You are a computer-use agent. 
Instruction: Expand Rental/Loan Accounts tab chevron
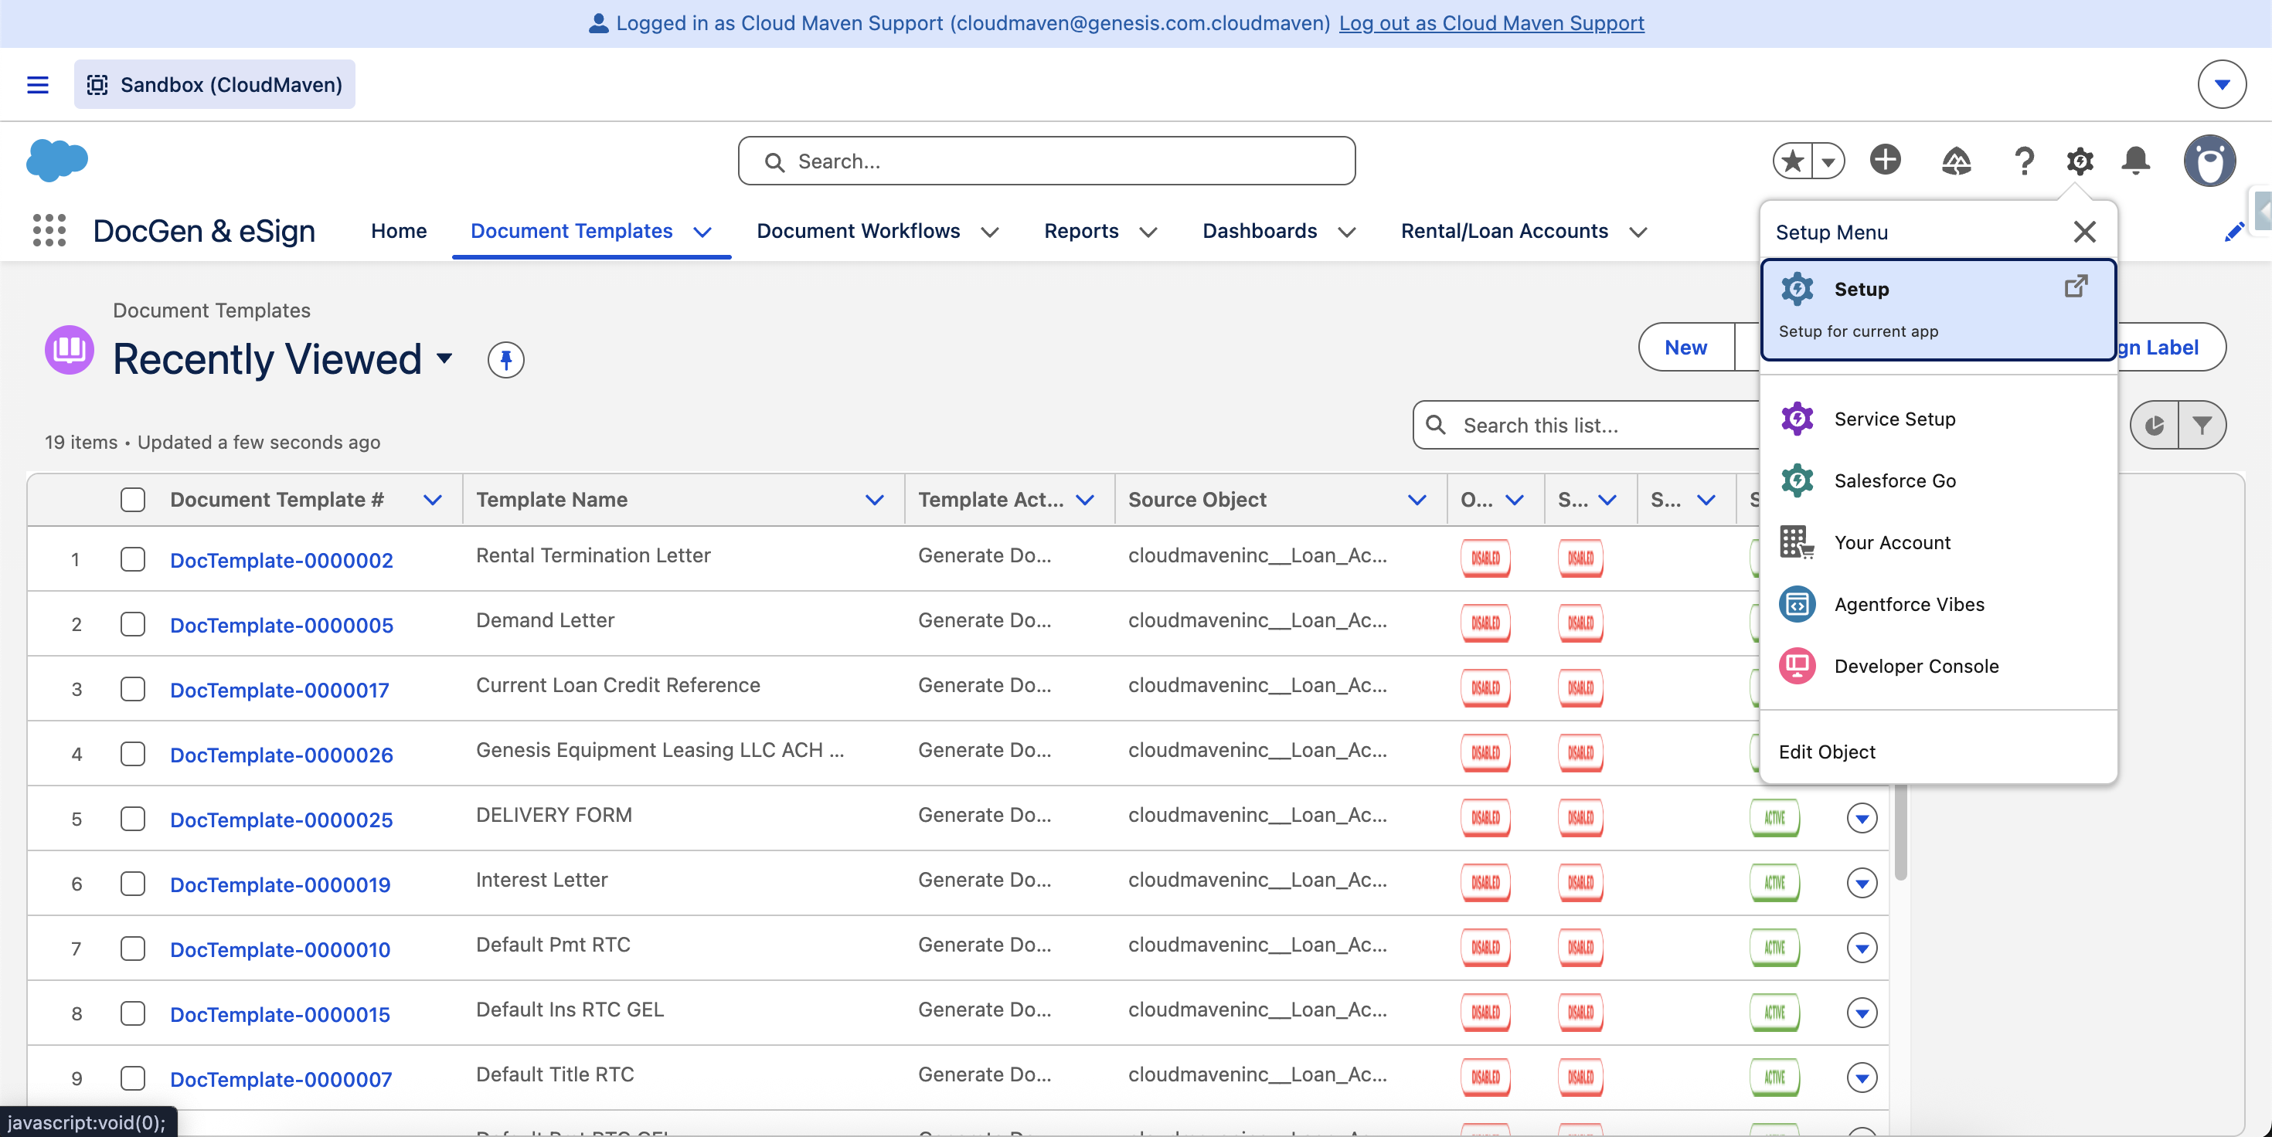click(x=1638, y=232)
